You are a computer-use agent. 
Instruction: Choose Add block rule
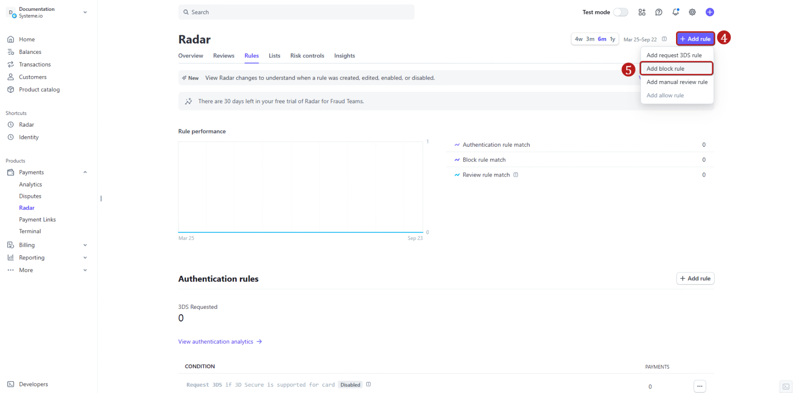click(x=676, y=68)
